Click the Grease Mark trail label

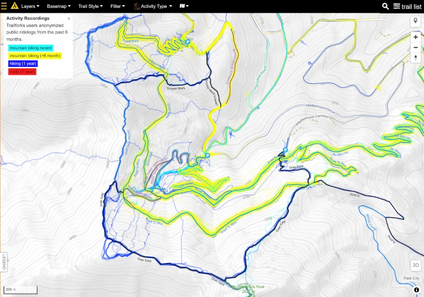[x=176, y=88]
